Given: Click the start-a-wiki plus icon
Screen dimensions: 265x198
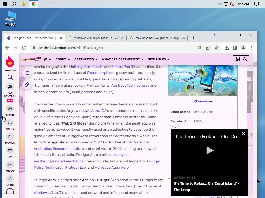Looking at the screenshot, I should click(x=10, y=192).
